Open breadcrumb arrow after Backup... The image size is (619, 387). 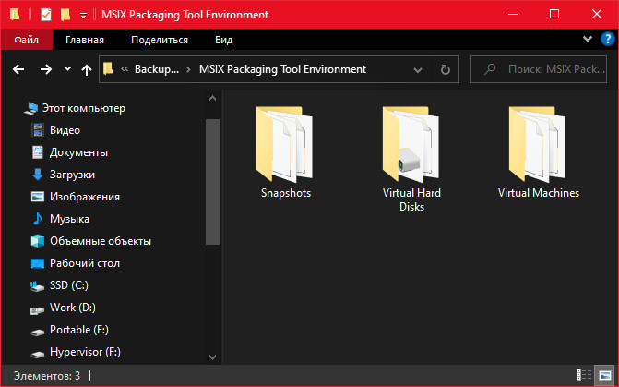click(x=189, y=69)
